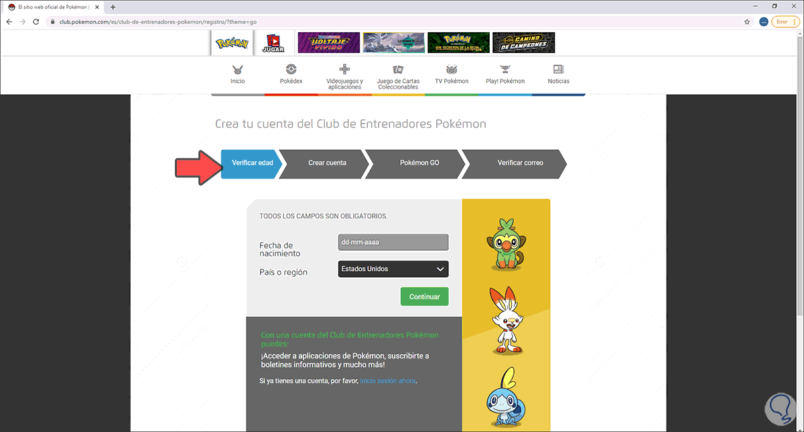The height and width of the screenshot is (432, 804).
Task: Open the Chrome three-dot menu
Action: pyautogui.click(x=795, y=21)
